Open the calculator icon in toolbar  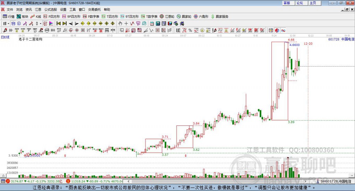click(158, 24)
